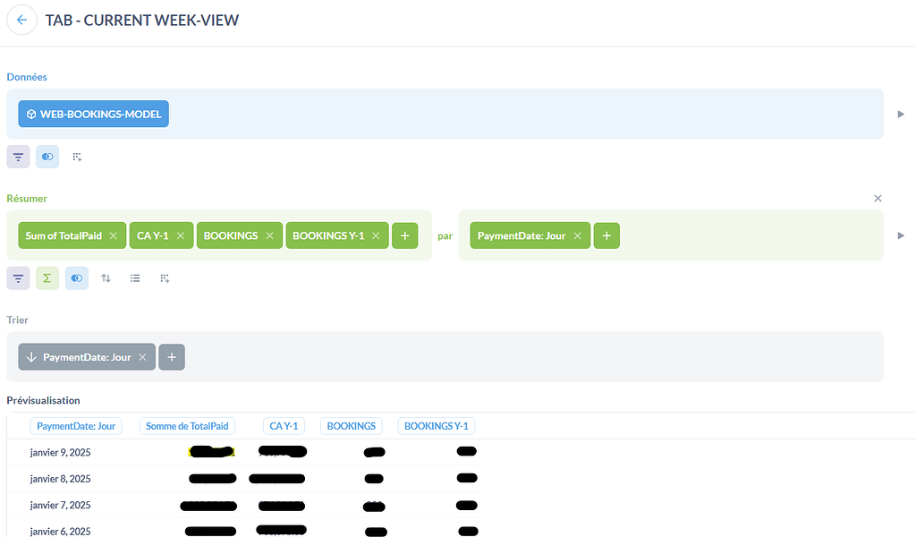Add custom column icon under Résumer

click(165, 278)
